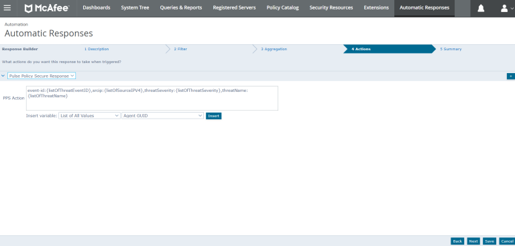Jump to step 3 Aggregation
Screen dimensions: 515x246
274,49
